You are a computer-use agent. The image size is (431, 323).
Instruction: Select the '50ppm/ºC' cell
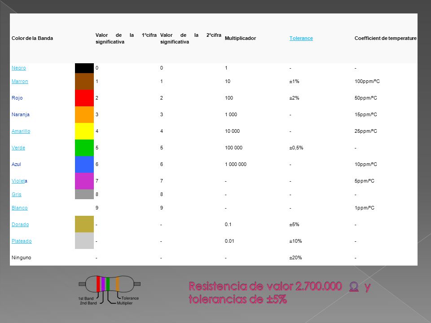[365, 98]
